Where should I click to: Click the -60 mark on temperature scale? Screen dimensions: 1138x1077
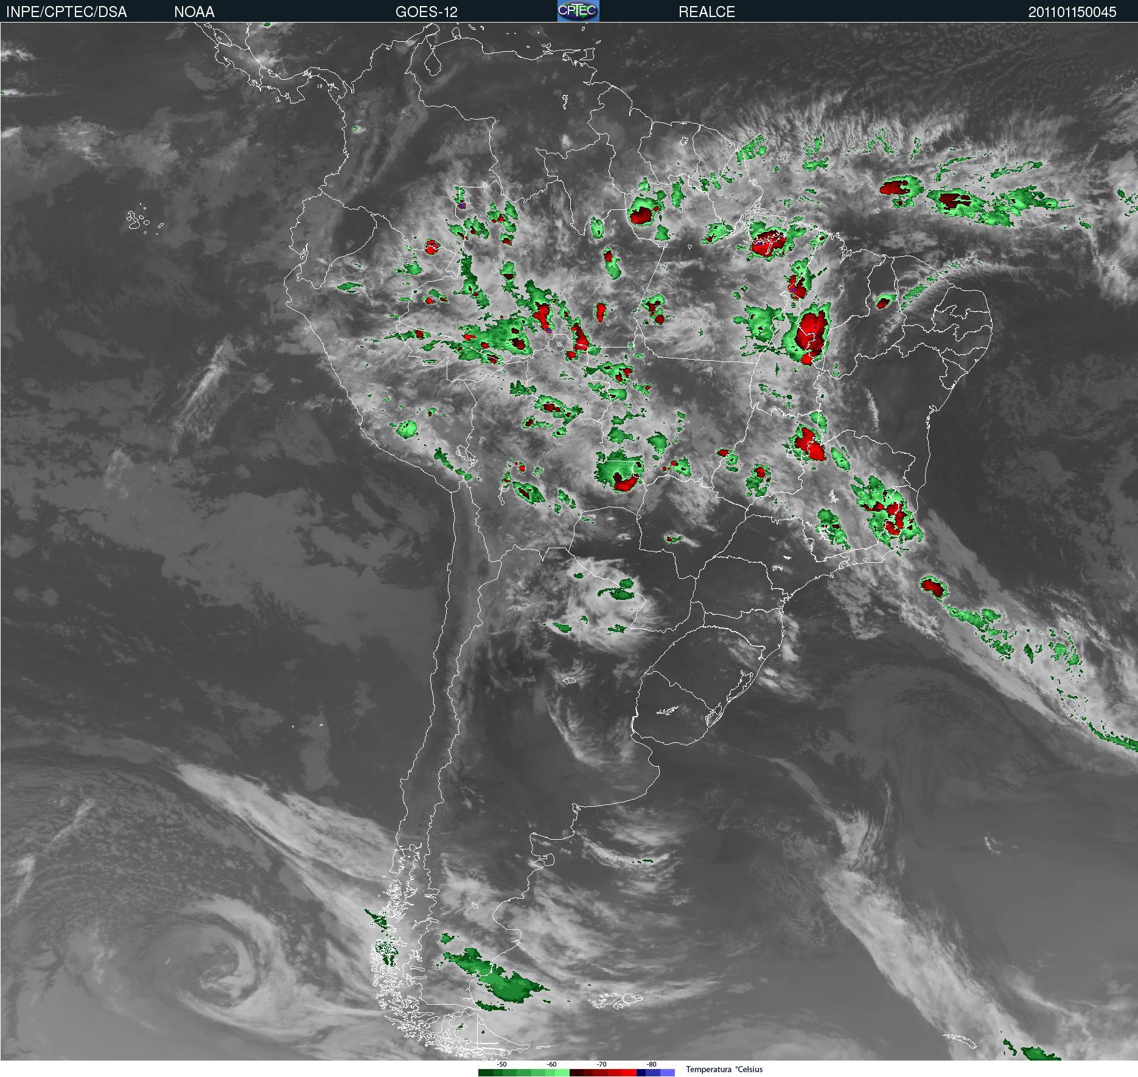pyautogui.click(x=551, y=1064)
